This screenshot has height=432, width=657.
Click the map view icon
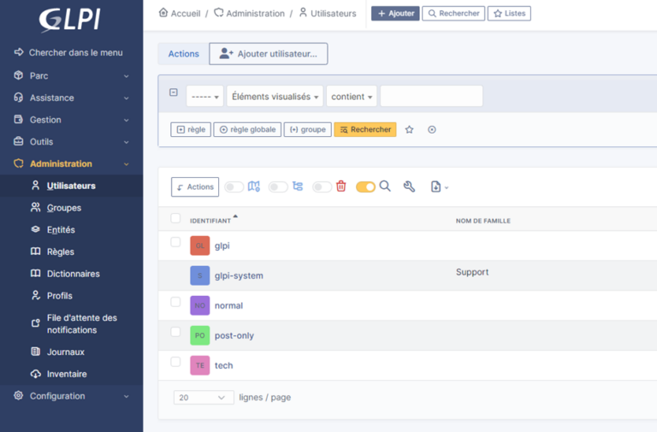click(253, 186)
